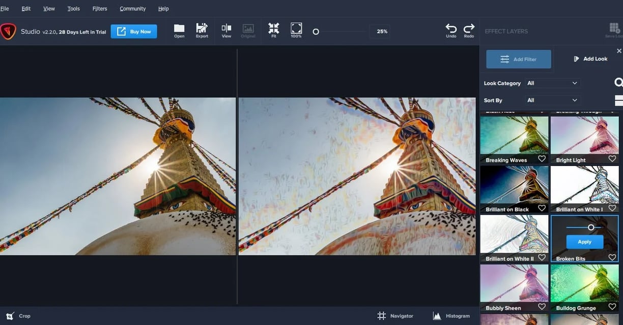623x325 pixels.
Task: Show the Original image icon
Action: [x=248, y=30]
